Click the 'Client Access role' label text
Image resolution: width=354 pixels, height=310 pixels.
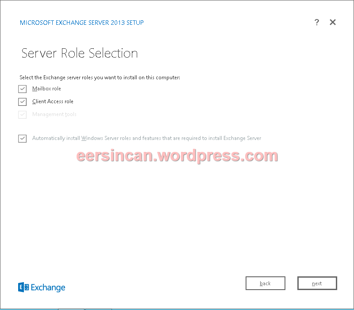pos(53,102)
